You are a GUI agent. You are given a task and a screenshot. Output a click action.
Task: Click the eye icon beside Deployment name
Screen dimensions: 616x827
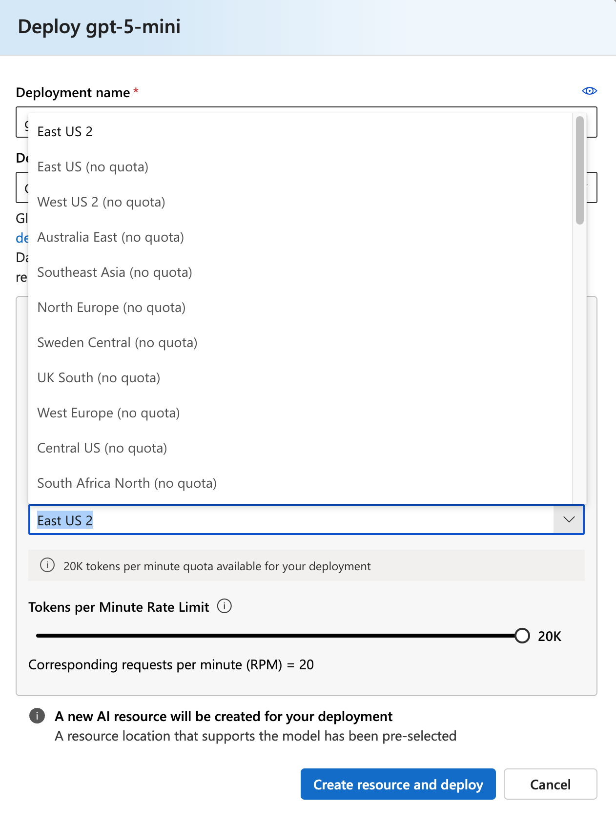(590, 91)
